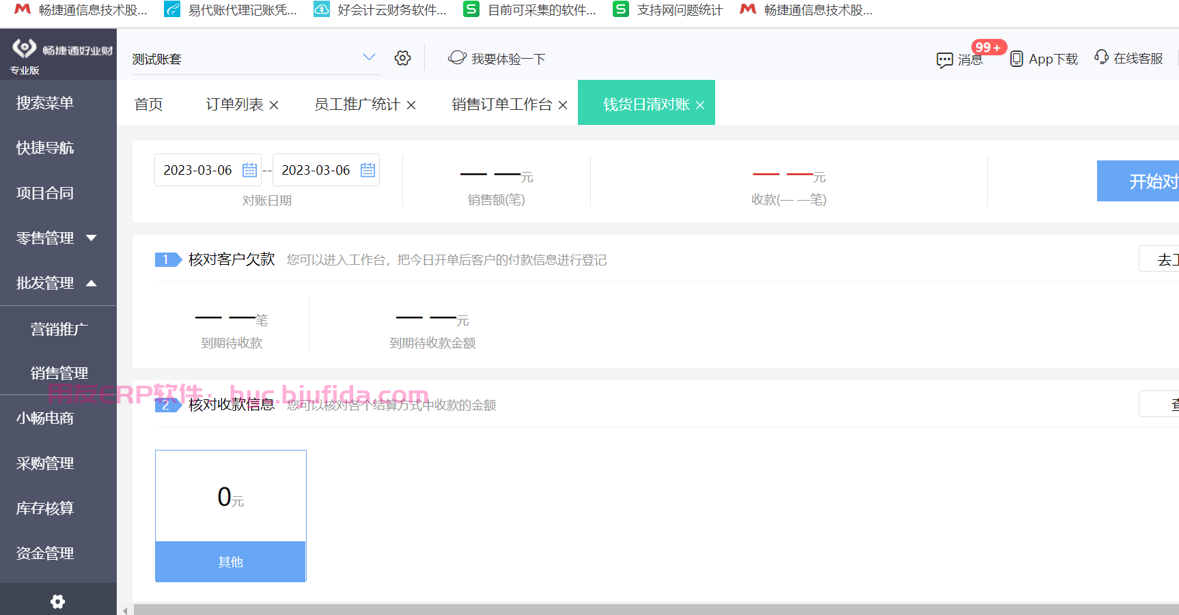The image size is (1179, 615).
Task: Click the App下载 phone icon
Action: pos(1016,59)
